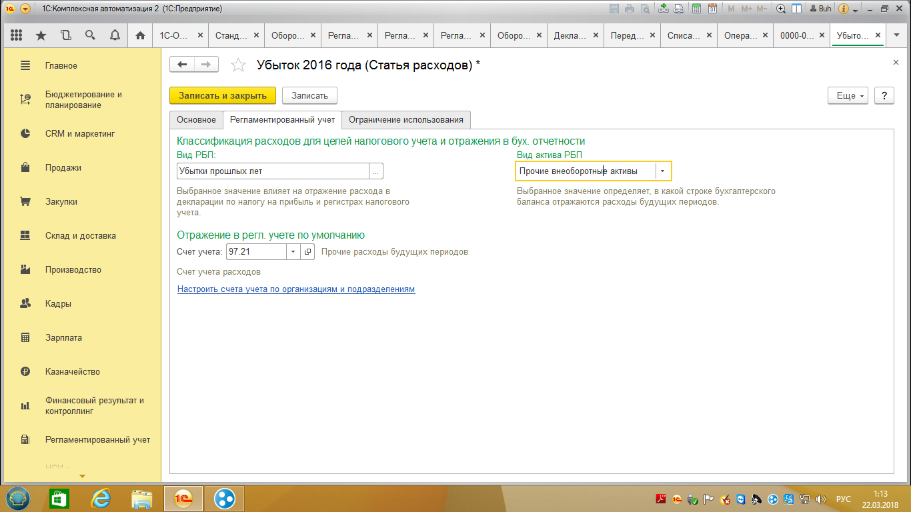
Task: Go to the Home page tab
Action: 140,36
